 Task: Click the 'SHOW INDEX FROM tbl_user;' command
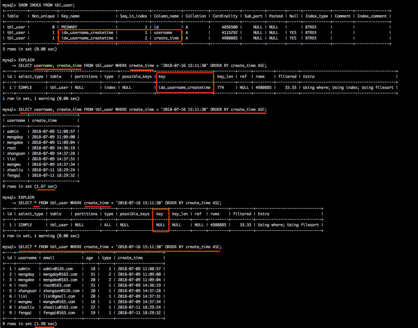46,5
